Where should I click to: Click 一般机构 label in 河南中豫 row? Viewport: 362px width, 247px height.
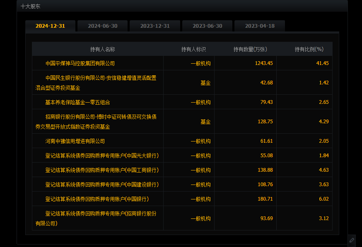click(200, 141)
